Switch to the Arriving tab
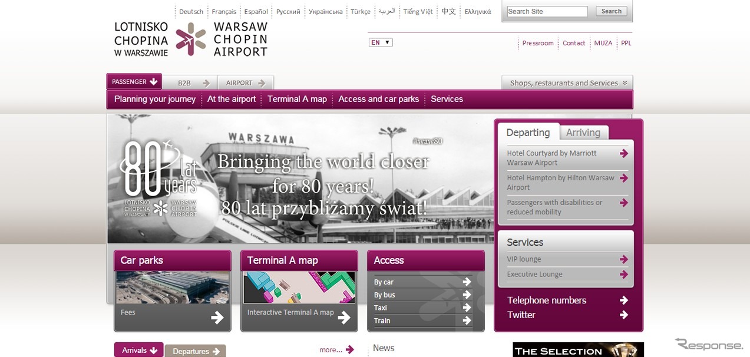750x357 pixels. click(583, 133)
